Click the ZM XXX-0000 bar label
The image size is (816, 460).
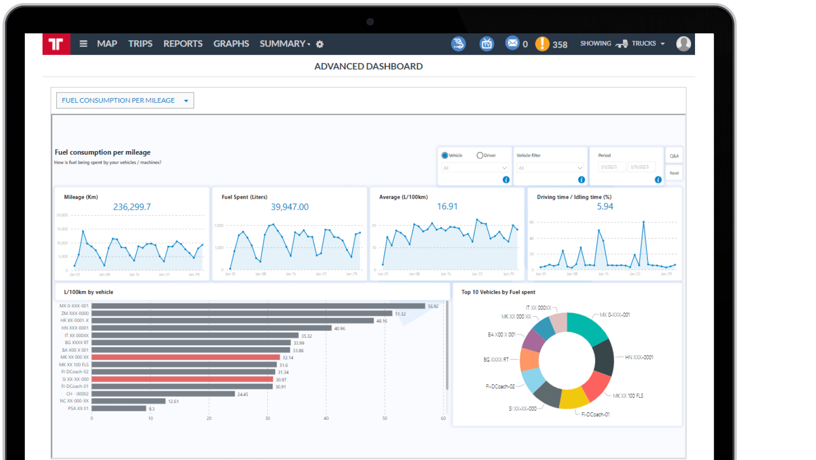point(75,313)
